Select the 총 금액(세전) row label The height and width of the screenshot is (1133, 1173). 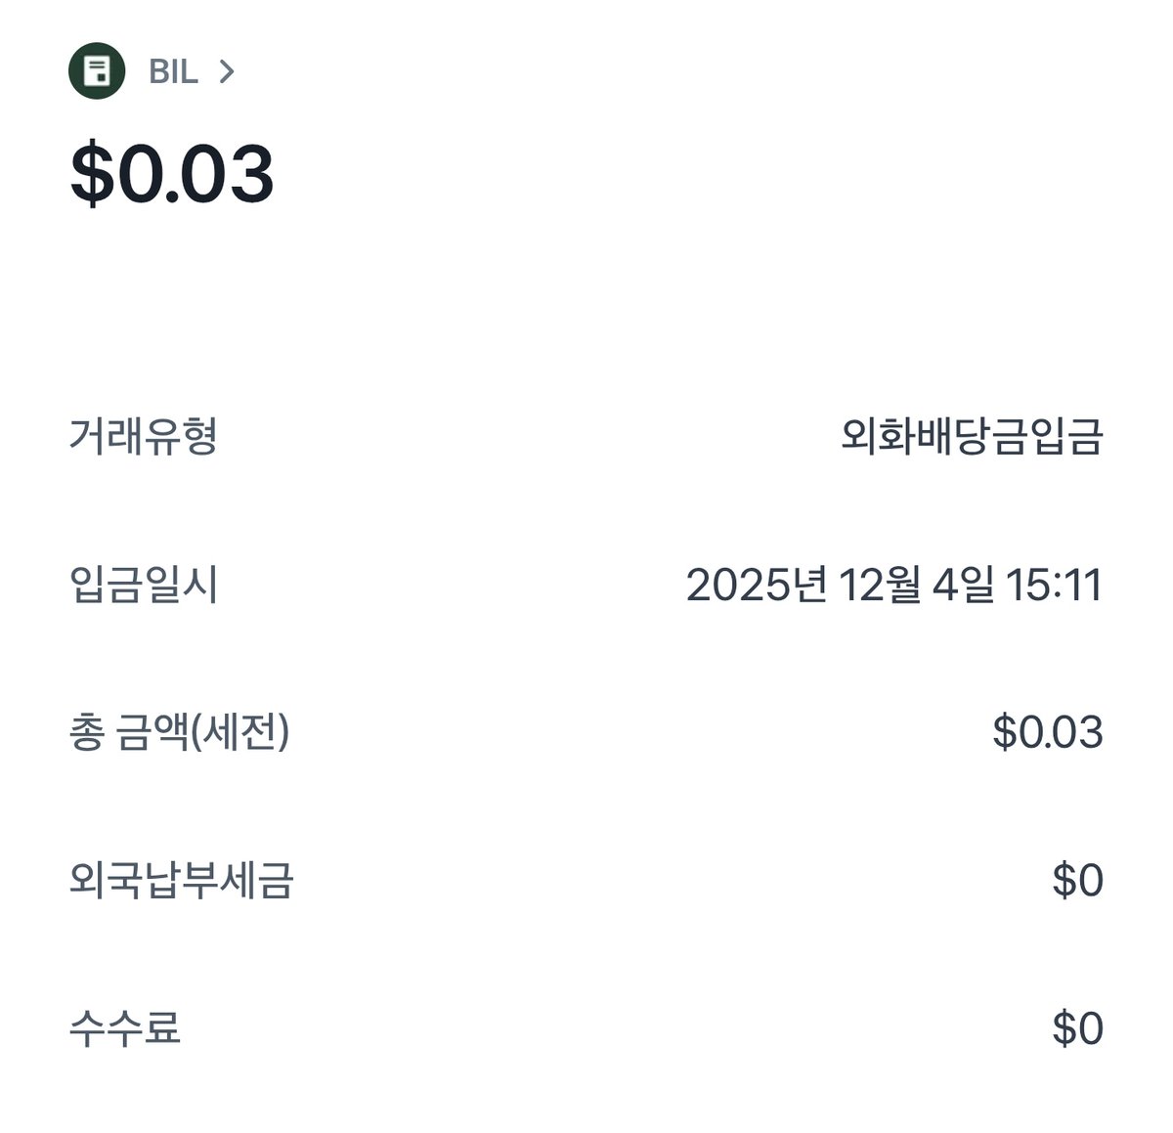[179, 733]
